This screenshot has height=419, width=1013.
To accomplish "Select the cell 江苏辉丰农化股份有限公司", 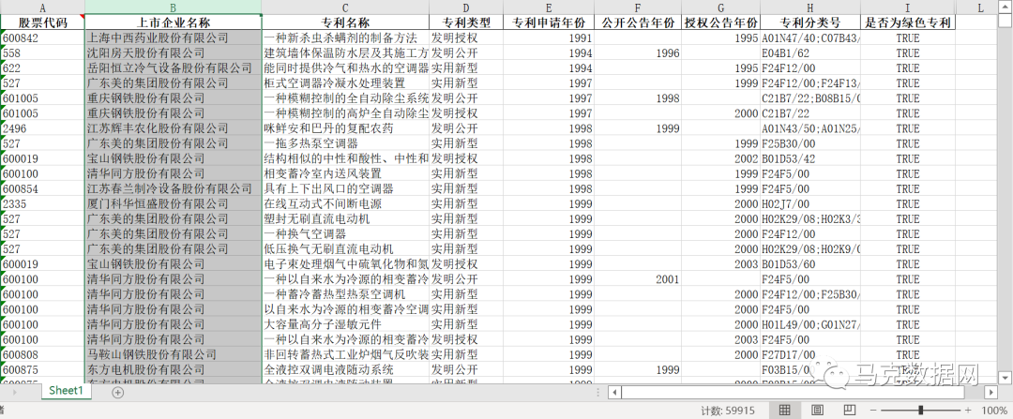I will (x=174, y=128).
